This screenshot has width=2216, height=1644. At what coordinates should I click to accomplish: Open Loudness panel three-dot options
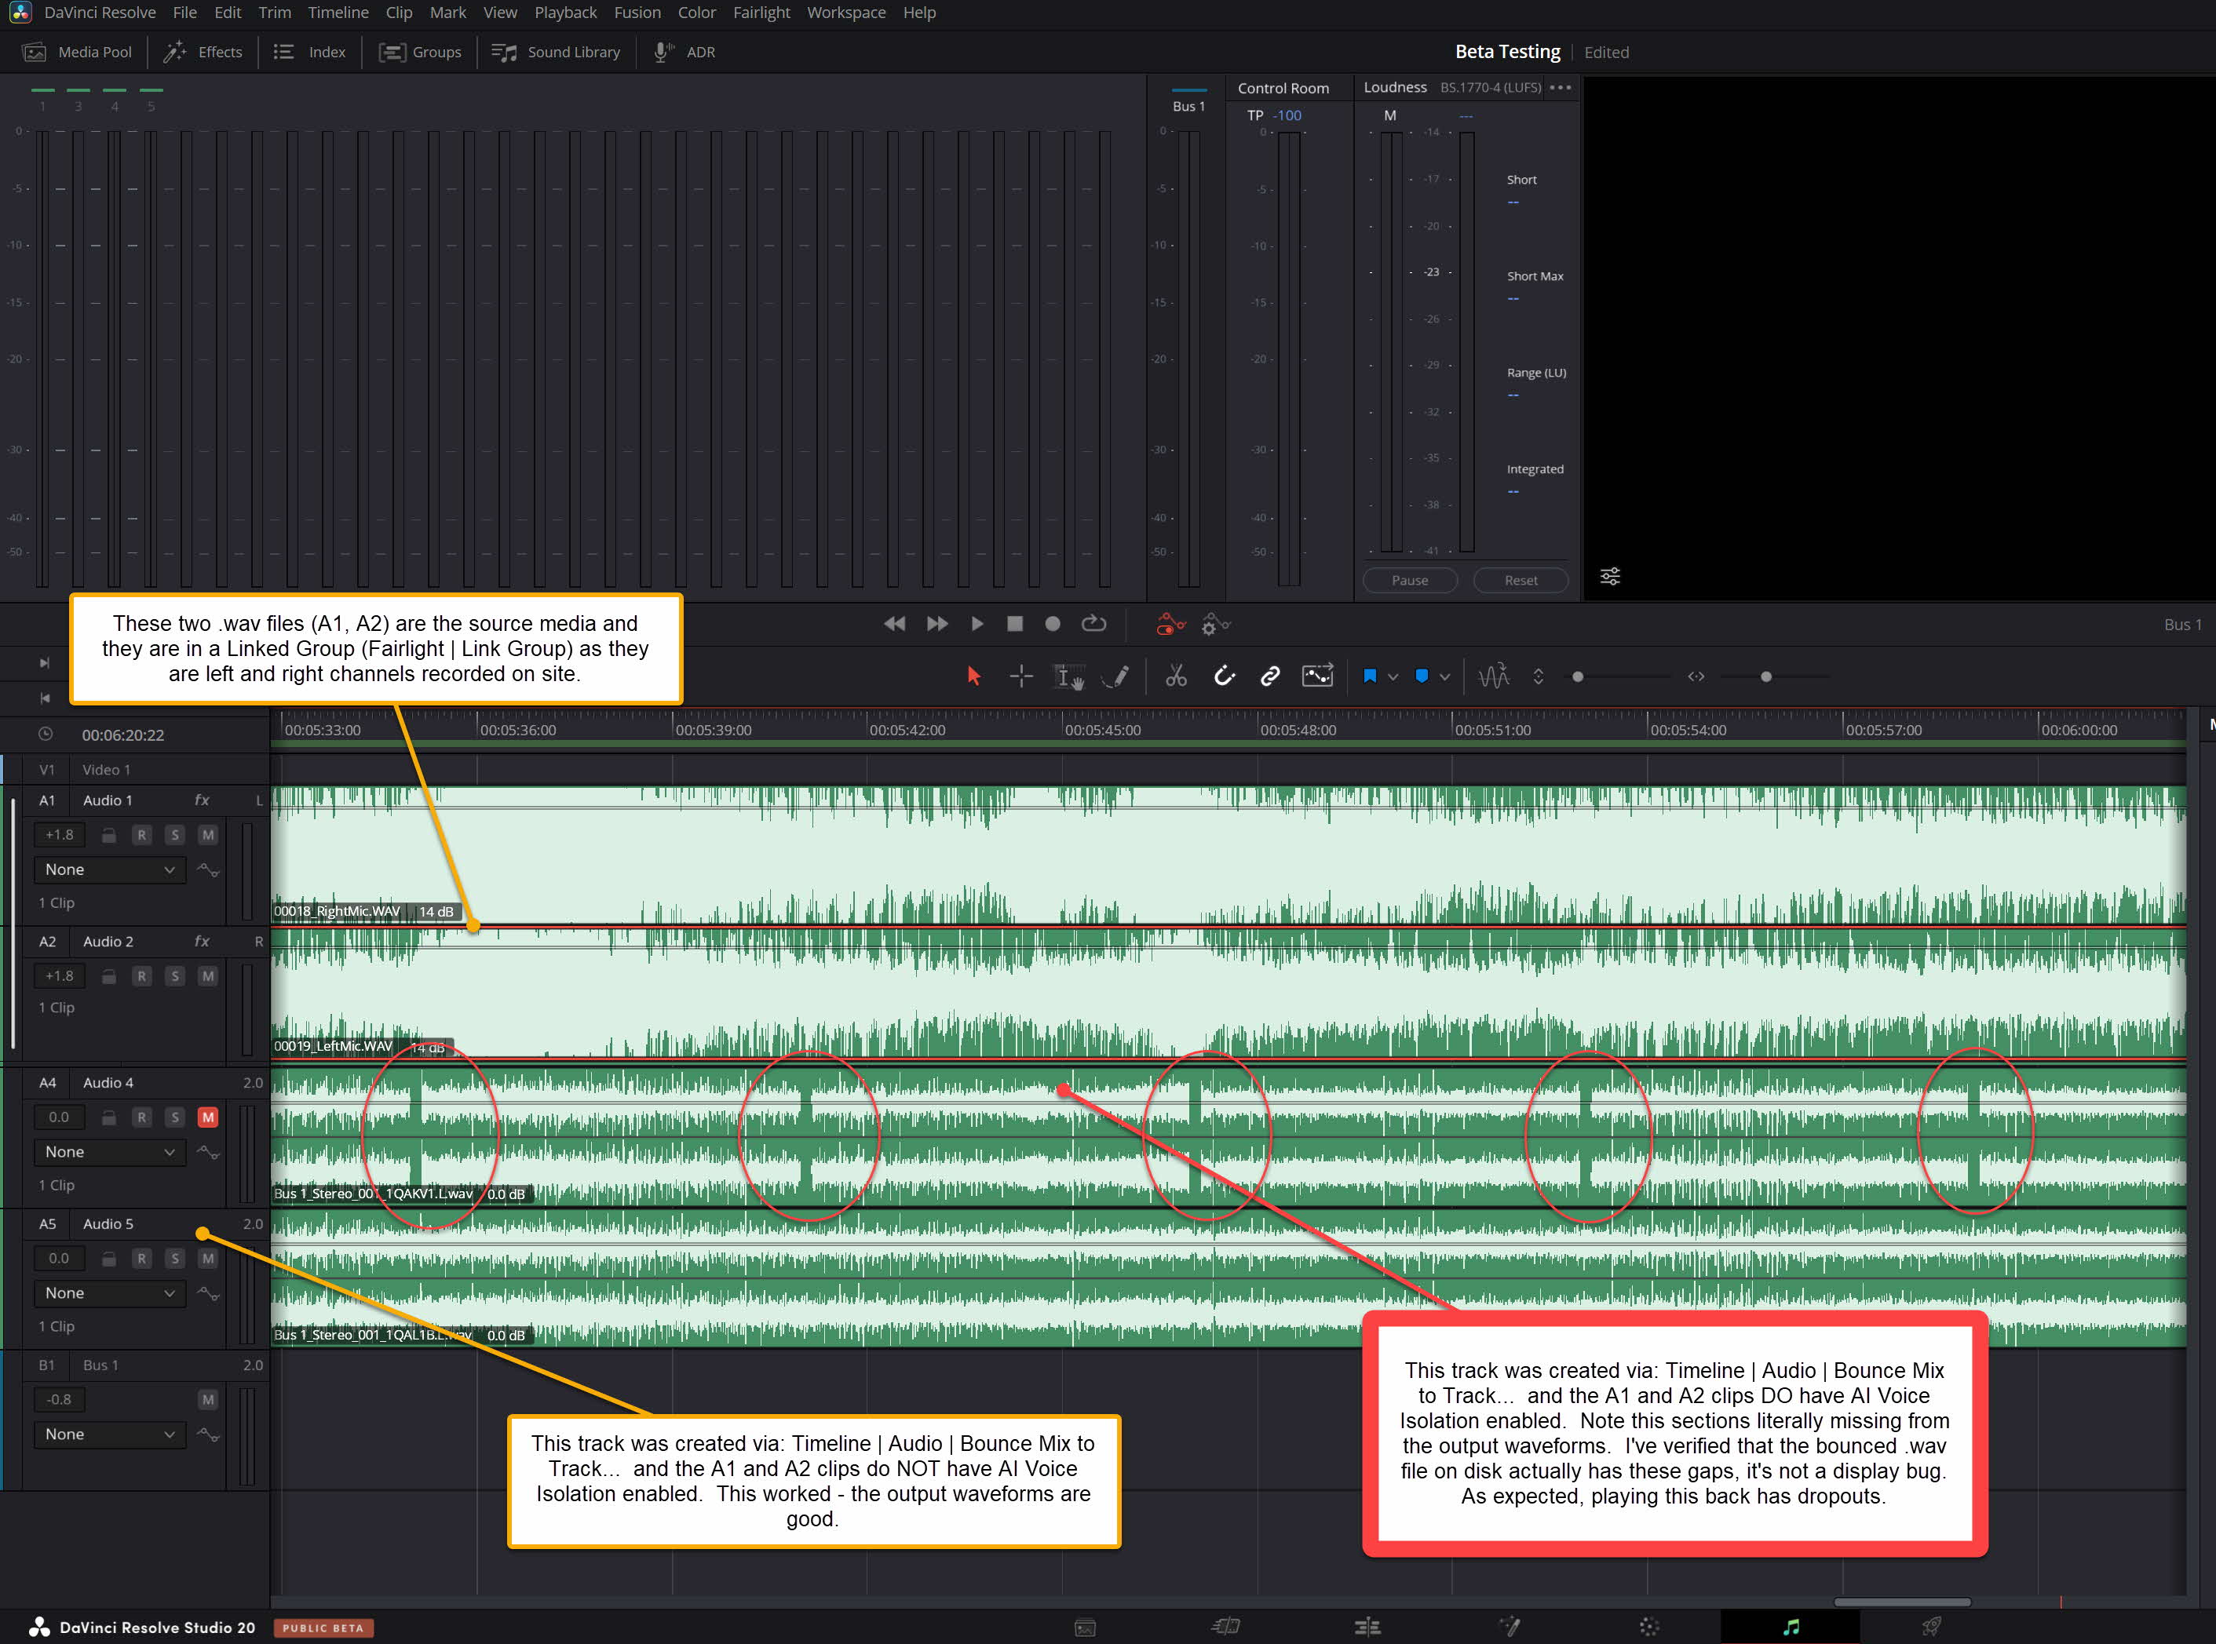pos(1560,88)
